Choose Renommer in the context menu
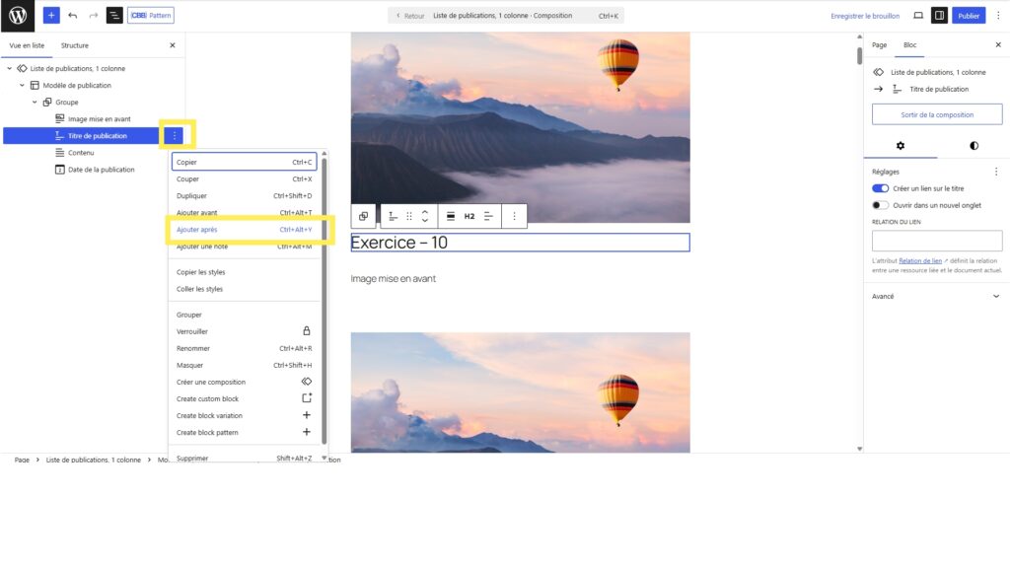 (245, 348)
